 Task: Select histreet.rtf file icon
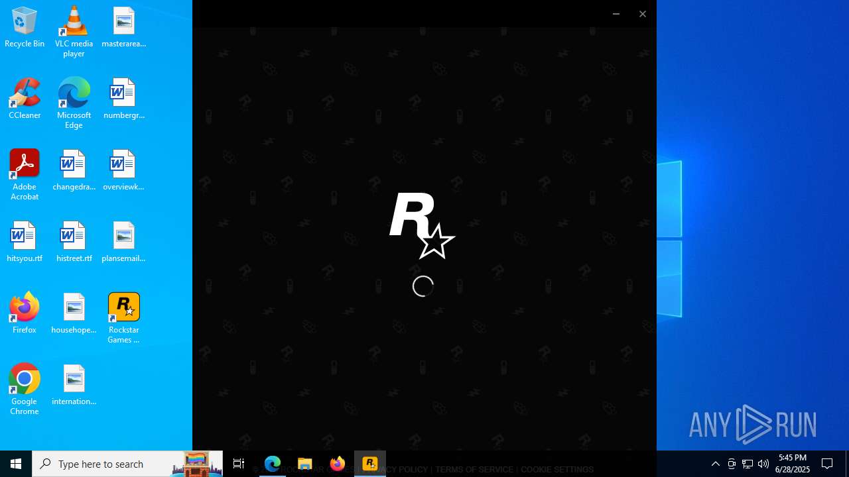click(74, 242)
